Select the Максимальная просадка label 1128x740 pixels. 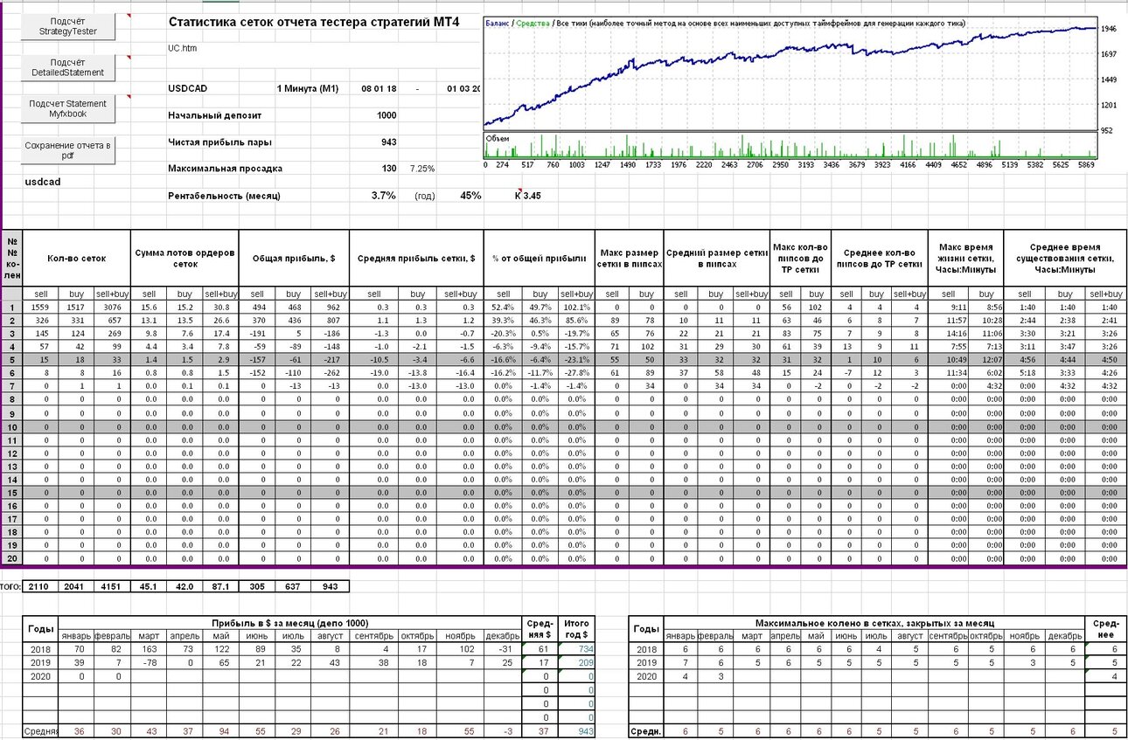click(225, 168)
